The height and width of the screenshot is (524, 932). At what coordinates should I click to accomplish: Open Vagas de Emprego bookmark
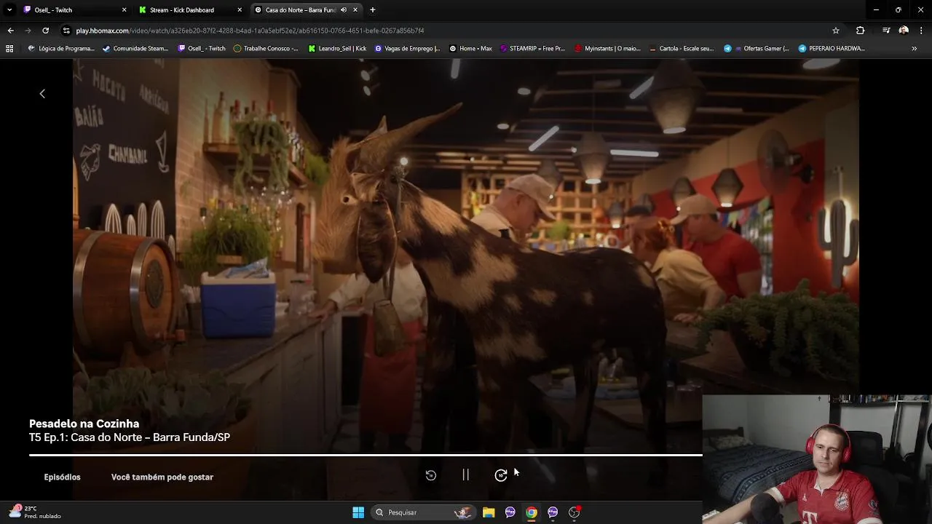[x=407, y=49]
